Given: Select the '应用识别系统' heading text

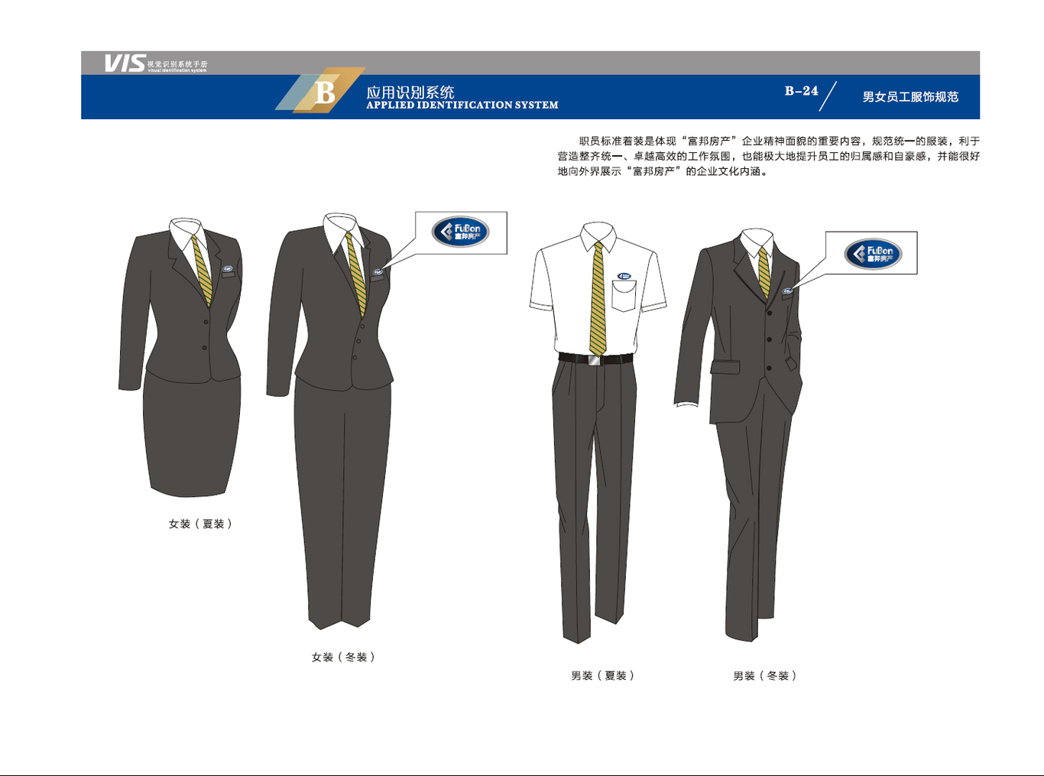Looking at the screenshot, I should [x=410, y=92].
